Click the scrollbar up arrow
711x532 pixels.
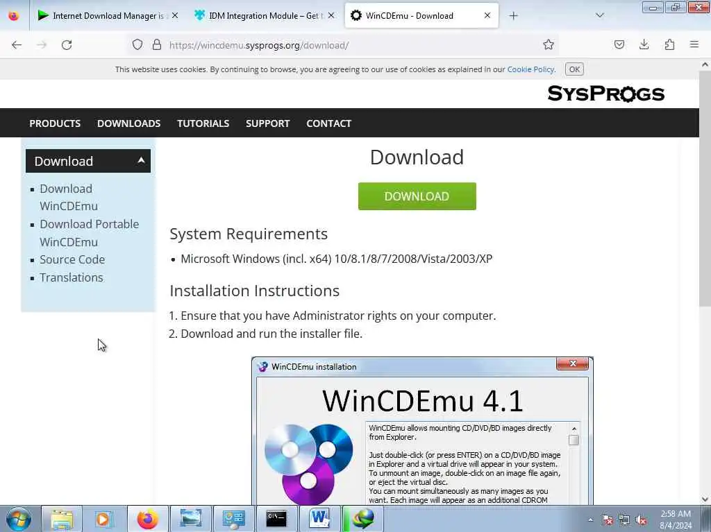point(705,65)
